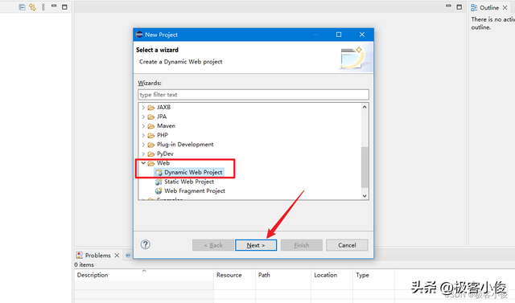515x303 pixels.
Task: Select the Maven folder label
Action: pyautogui.click(x=166, y=126)
